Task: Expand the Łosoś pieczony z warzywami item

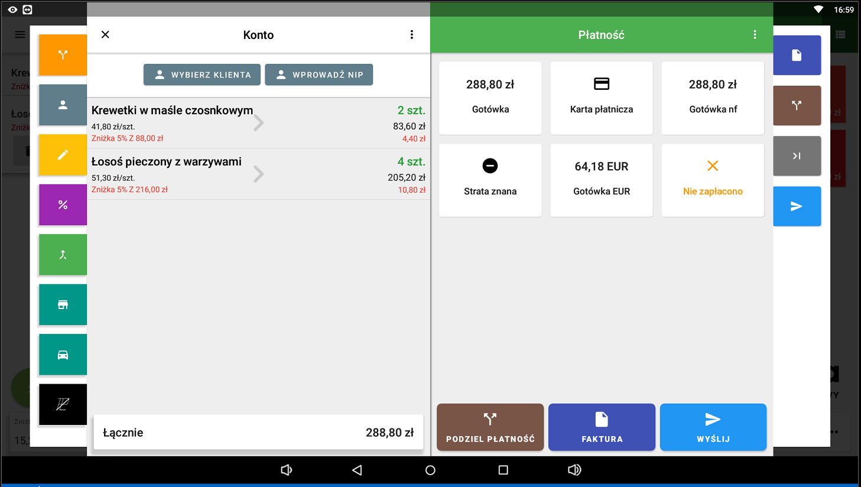Action: point(258,174)
